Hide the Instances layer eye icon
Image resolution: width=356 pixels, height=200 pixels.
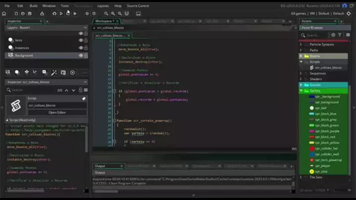click(81, 48)
